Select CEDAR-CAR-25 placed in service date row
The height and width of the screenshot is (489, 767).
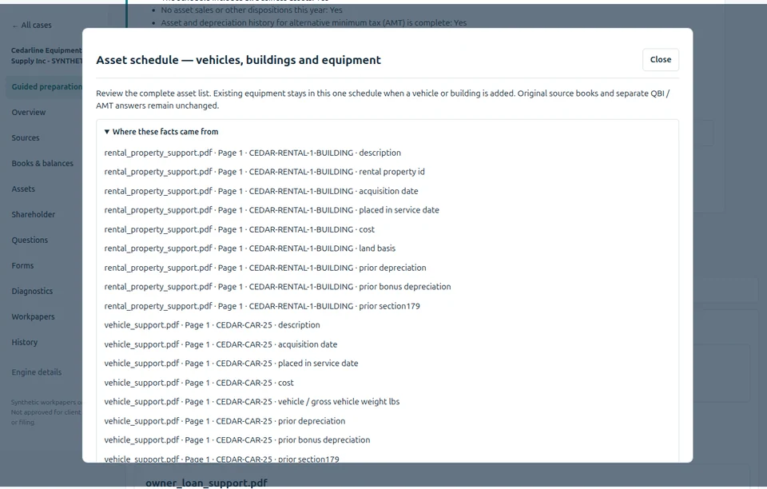click(x=231, y=364)
